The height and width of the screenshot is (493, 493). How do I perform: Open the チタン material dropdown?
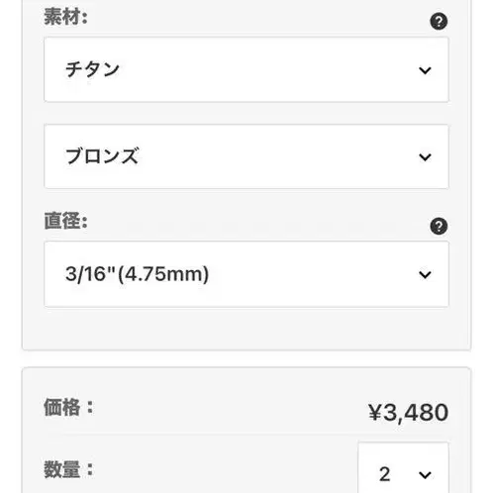pos(246,69)
